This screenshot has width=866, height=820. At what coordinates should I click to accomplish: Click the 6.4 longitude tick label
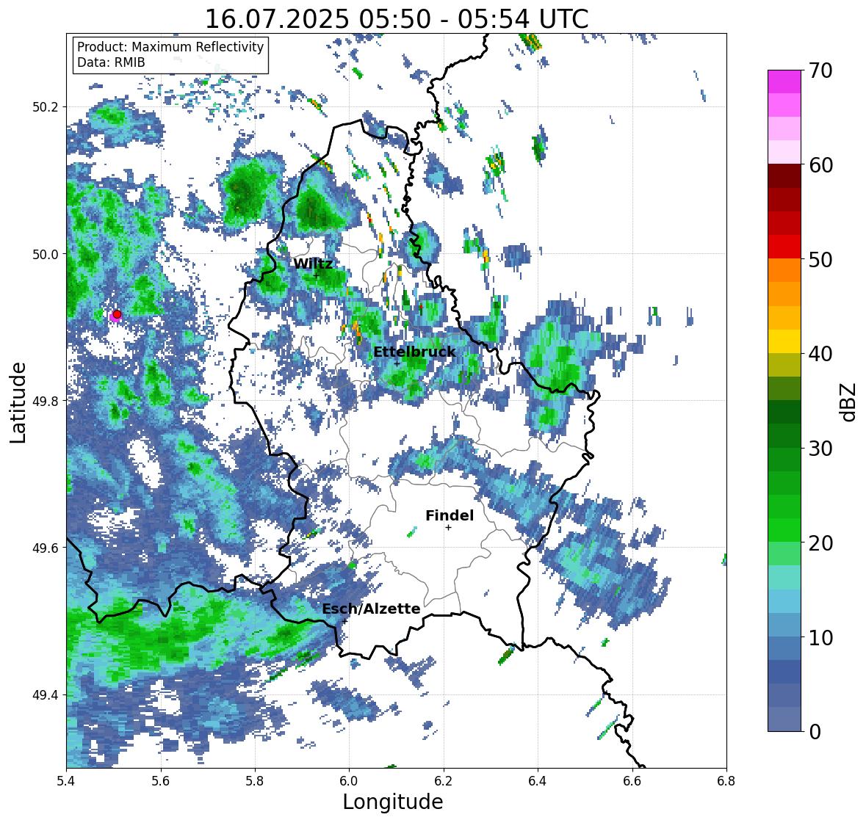click(538, 780)
